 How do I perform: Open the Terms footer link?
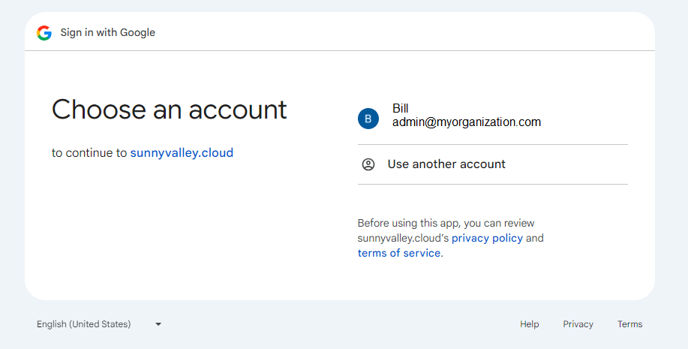[629, 324]
